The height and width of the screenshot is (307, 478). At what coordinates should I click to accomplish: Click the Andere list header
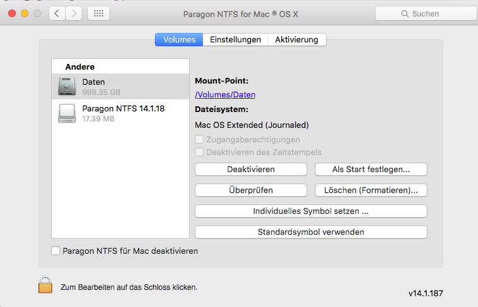[80, 66]
